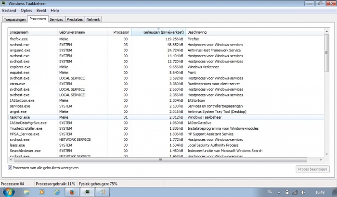Show hidden system tray icons
Image resolution: width=337 pixels, height=197 pixels.
pos(279,193)
